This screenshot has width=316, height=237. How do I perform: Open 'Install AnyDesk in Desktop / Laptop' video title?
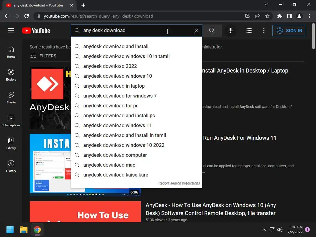pos(245,71)
